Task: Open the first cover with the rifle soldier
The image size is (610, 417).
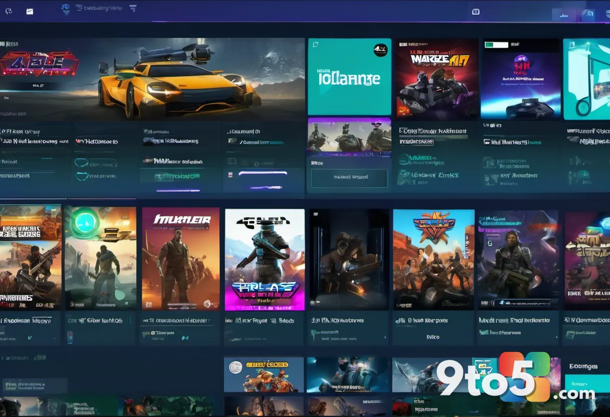Action: click(31, 257)
